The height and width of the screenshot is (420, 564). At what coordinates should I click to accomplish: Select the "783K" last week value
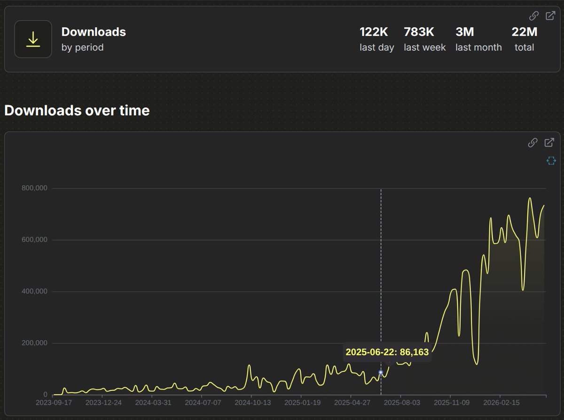coord(419,32)
